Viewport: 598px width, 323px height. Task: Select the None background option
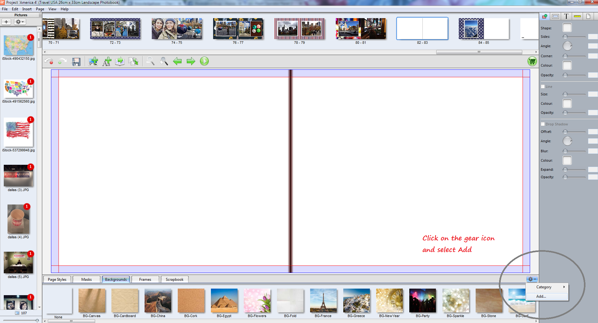click(x=59, y=301)
